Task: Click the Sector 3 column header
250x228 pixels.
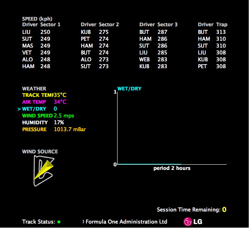Action: (x=168, y=25)
